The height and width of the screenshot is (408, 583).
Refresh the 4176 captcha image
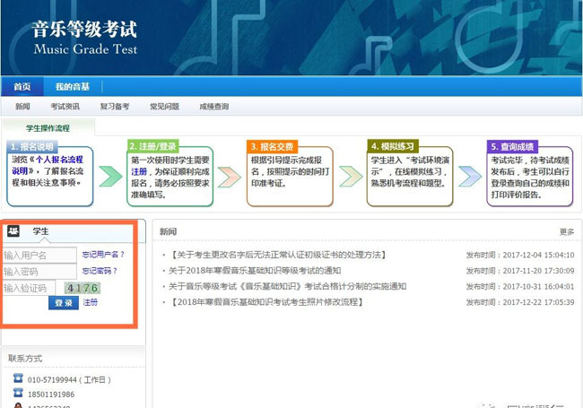pos(83,288)
